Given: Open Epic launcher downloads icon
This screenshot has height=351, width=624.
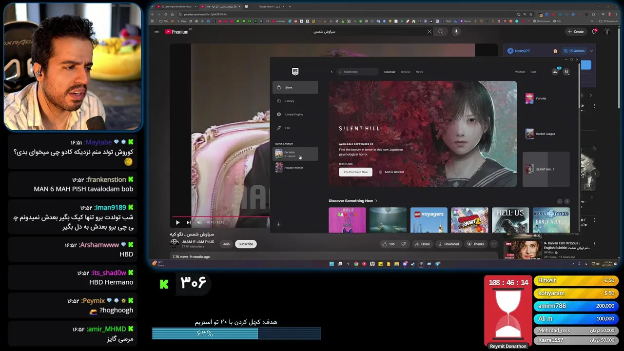Looking at the screenshot, I should 278,224.
